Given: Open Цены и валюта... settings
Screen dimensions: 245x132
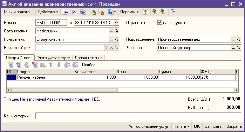Looking at the screenshot, I should [18, 12].
